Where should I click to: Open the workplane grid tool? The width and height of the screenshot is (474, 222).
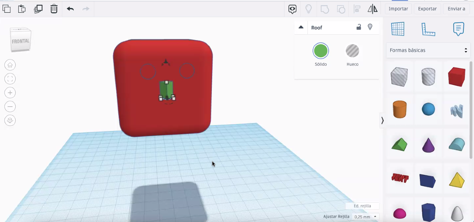tap(398, 29)
